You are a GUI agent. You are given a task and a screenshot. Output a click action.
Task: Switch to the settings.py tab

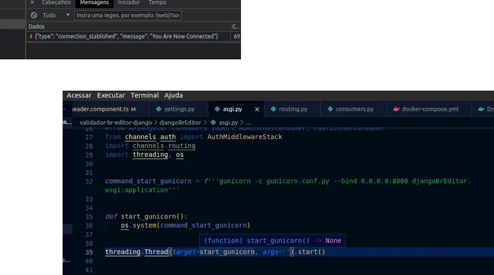[179, 109]
